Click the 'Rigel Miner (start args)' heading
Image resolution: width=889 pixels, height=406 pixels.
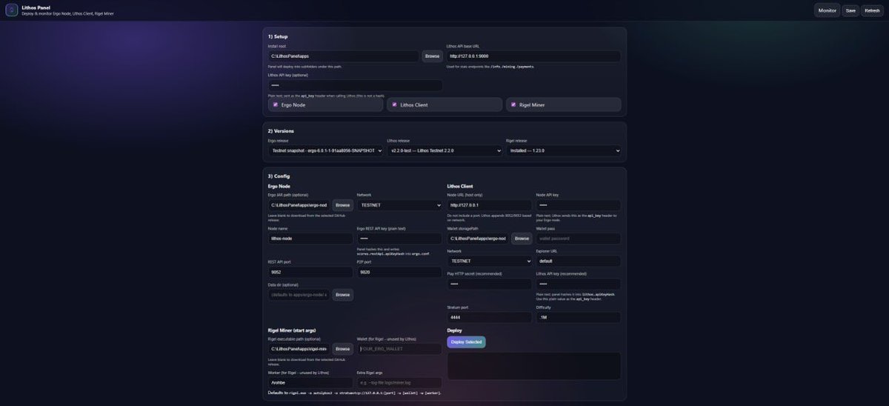(291, 330)
